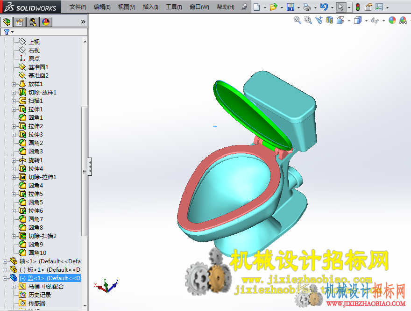Open the View Orientation dropdown arrow
411x311 pixels.
click(349, 21)
